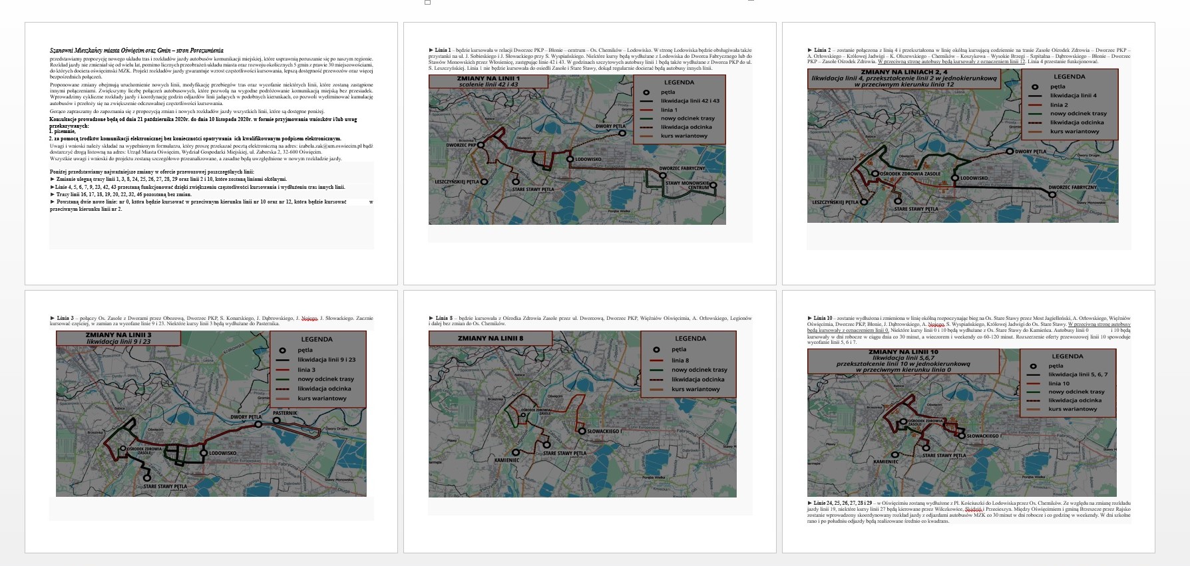Click legend entry "likwidacja linii 9 i 23"
Screen dimensions: 1190x566
pyautogui.click(x=327, y=360)
